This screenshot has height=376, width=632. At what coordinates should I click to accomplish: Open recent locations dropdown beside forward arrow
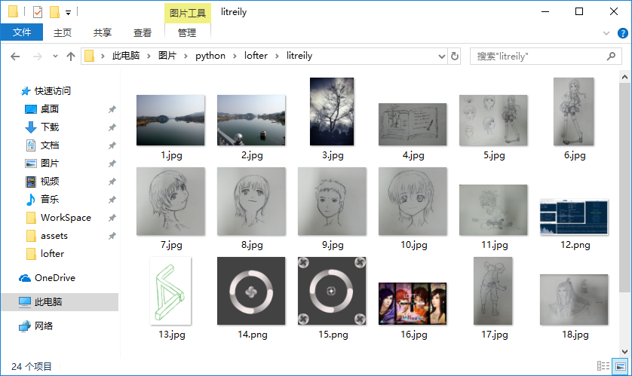coord(55,57)
